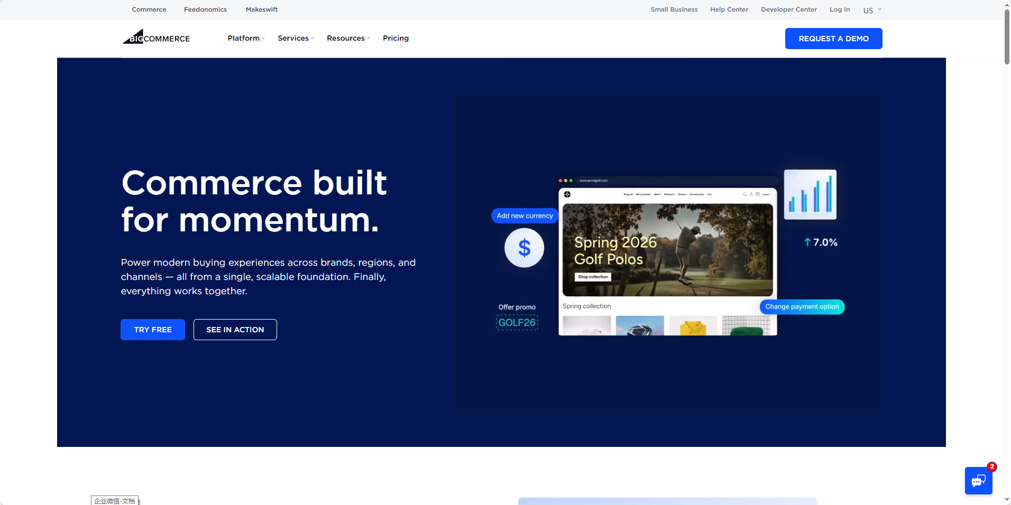
Task: Open the Help Center link
Action: coord(729,10)
